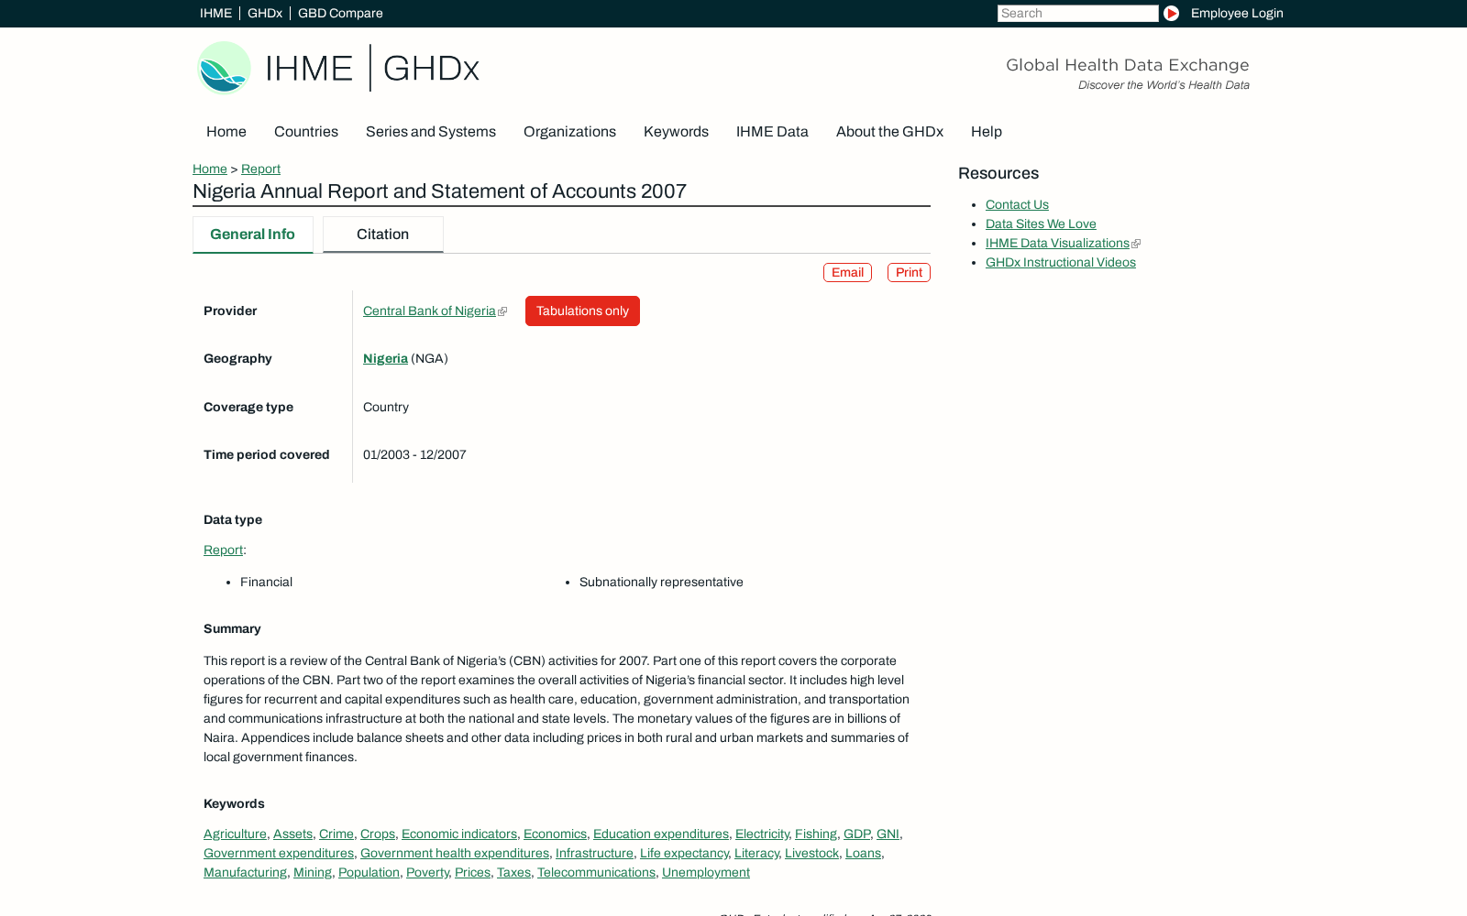Open Series and Systems menu

pos(431,132)
